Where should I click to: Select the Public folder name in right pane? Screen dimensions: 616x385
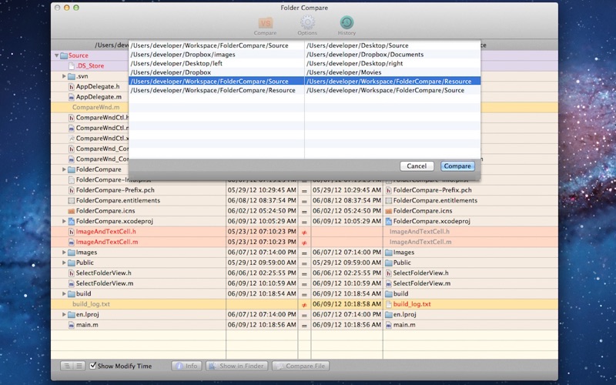click(x=402, y=263)
